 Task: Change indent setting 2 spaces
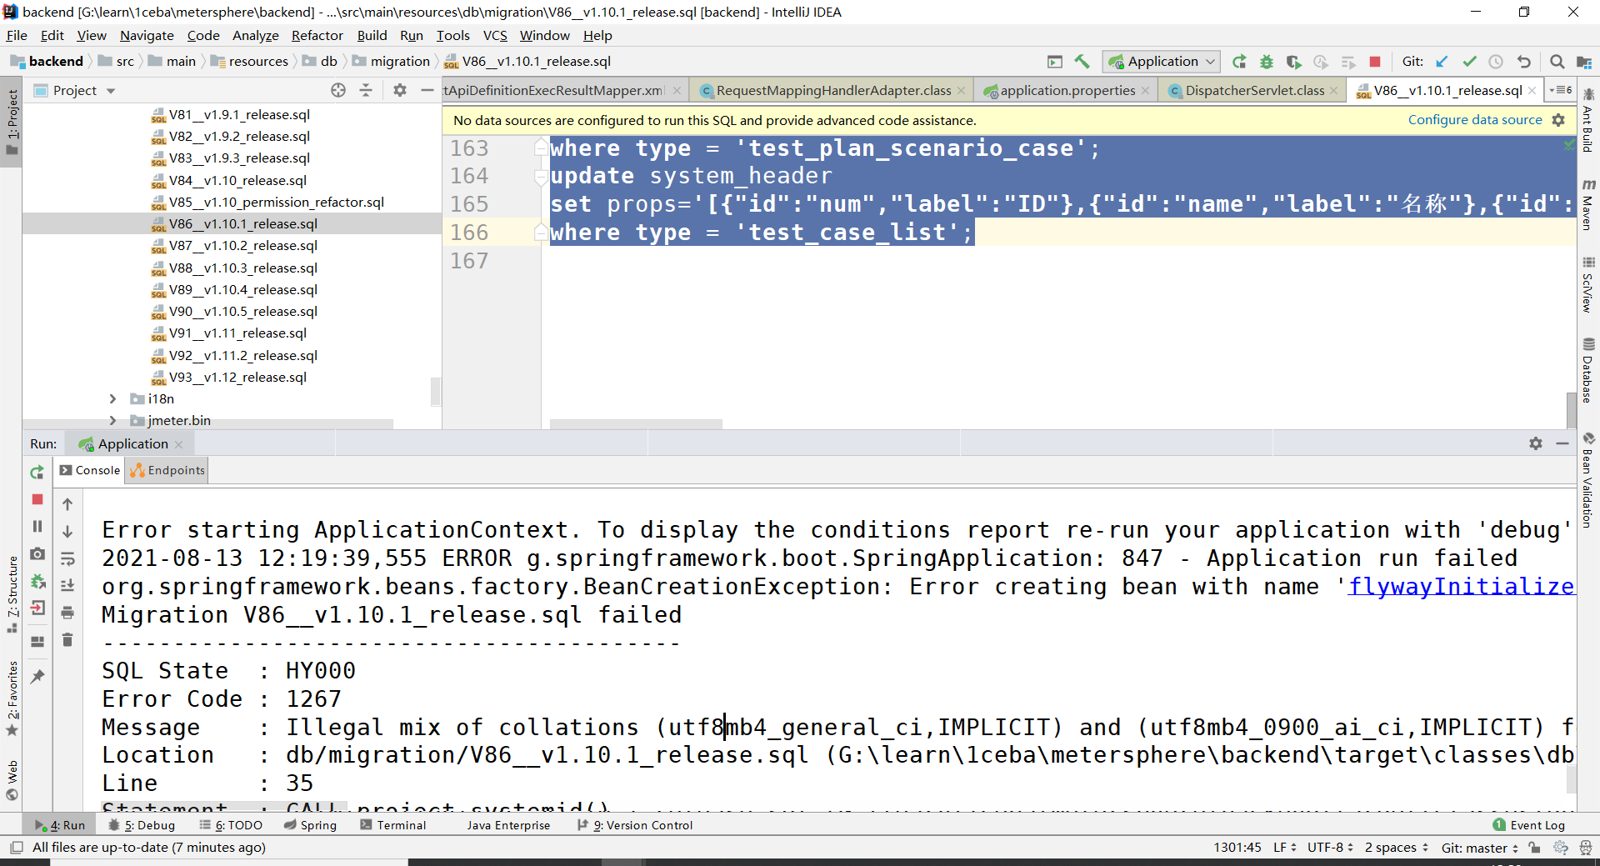(1396, 847)
